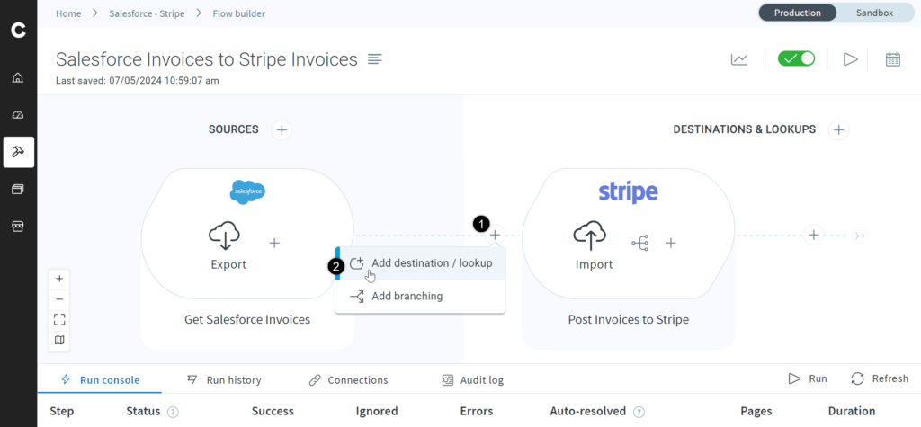Choose Add destination / lookup from menu
This screenshot has width=921, height=427.
click(421, 263)
